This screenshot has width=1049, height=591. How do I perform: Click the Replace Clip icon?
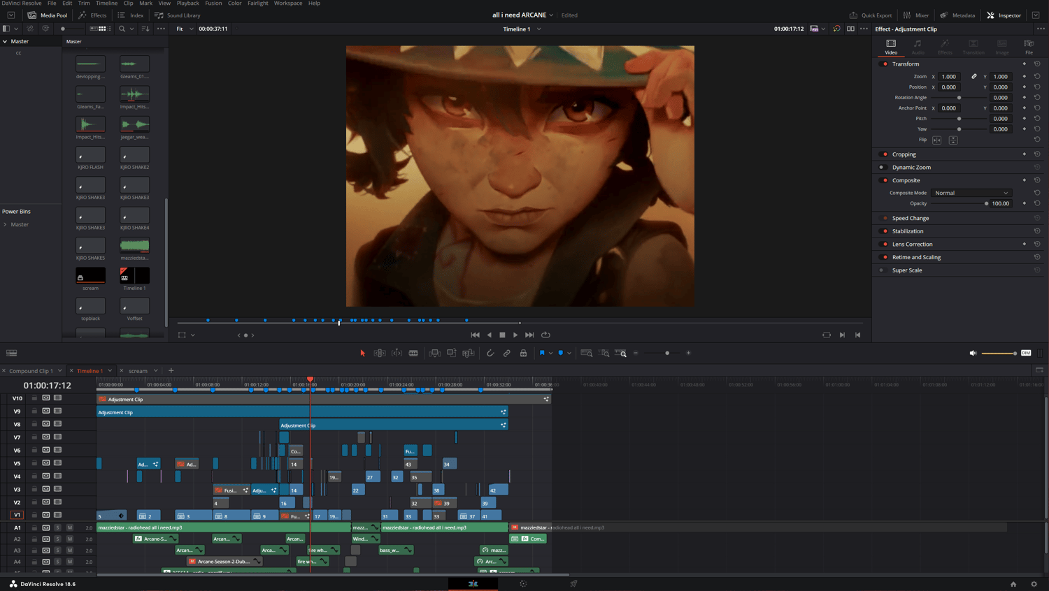pos(469,353)
